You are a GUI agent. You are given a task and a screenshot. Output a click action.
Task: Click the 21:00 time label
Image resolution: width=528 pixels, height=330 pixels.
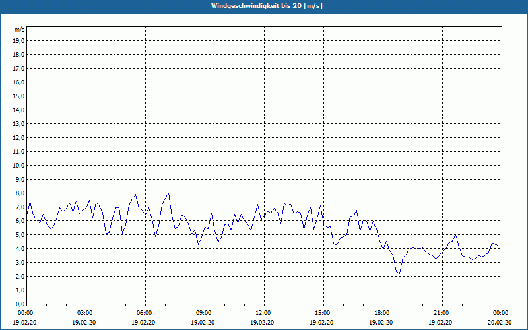tap(442, 313)
